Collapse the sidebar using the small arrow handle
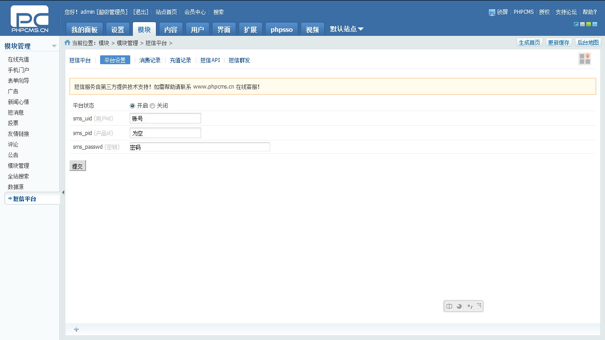The image size is (605, 340). [63, 192]
